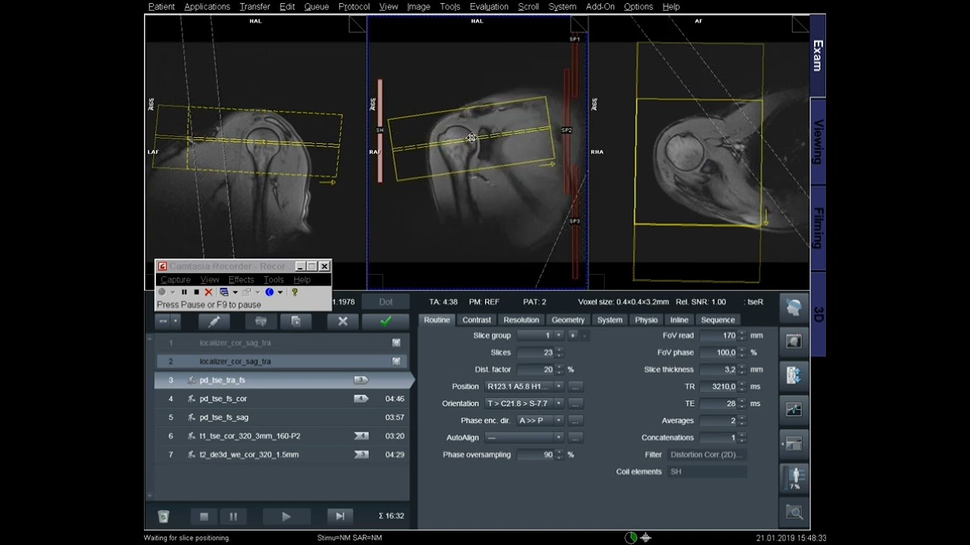970x545 pixels.
Task: Click the localizer row 2 status icon
Action: pyautogui.click(x=396, y=362)
